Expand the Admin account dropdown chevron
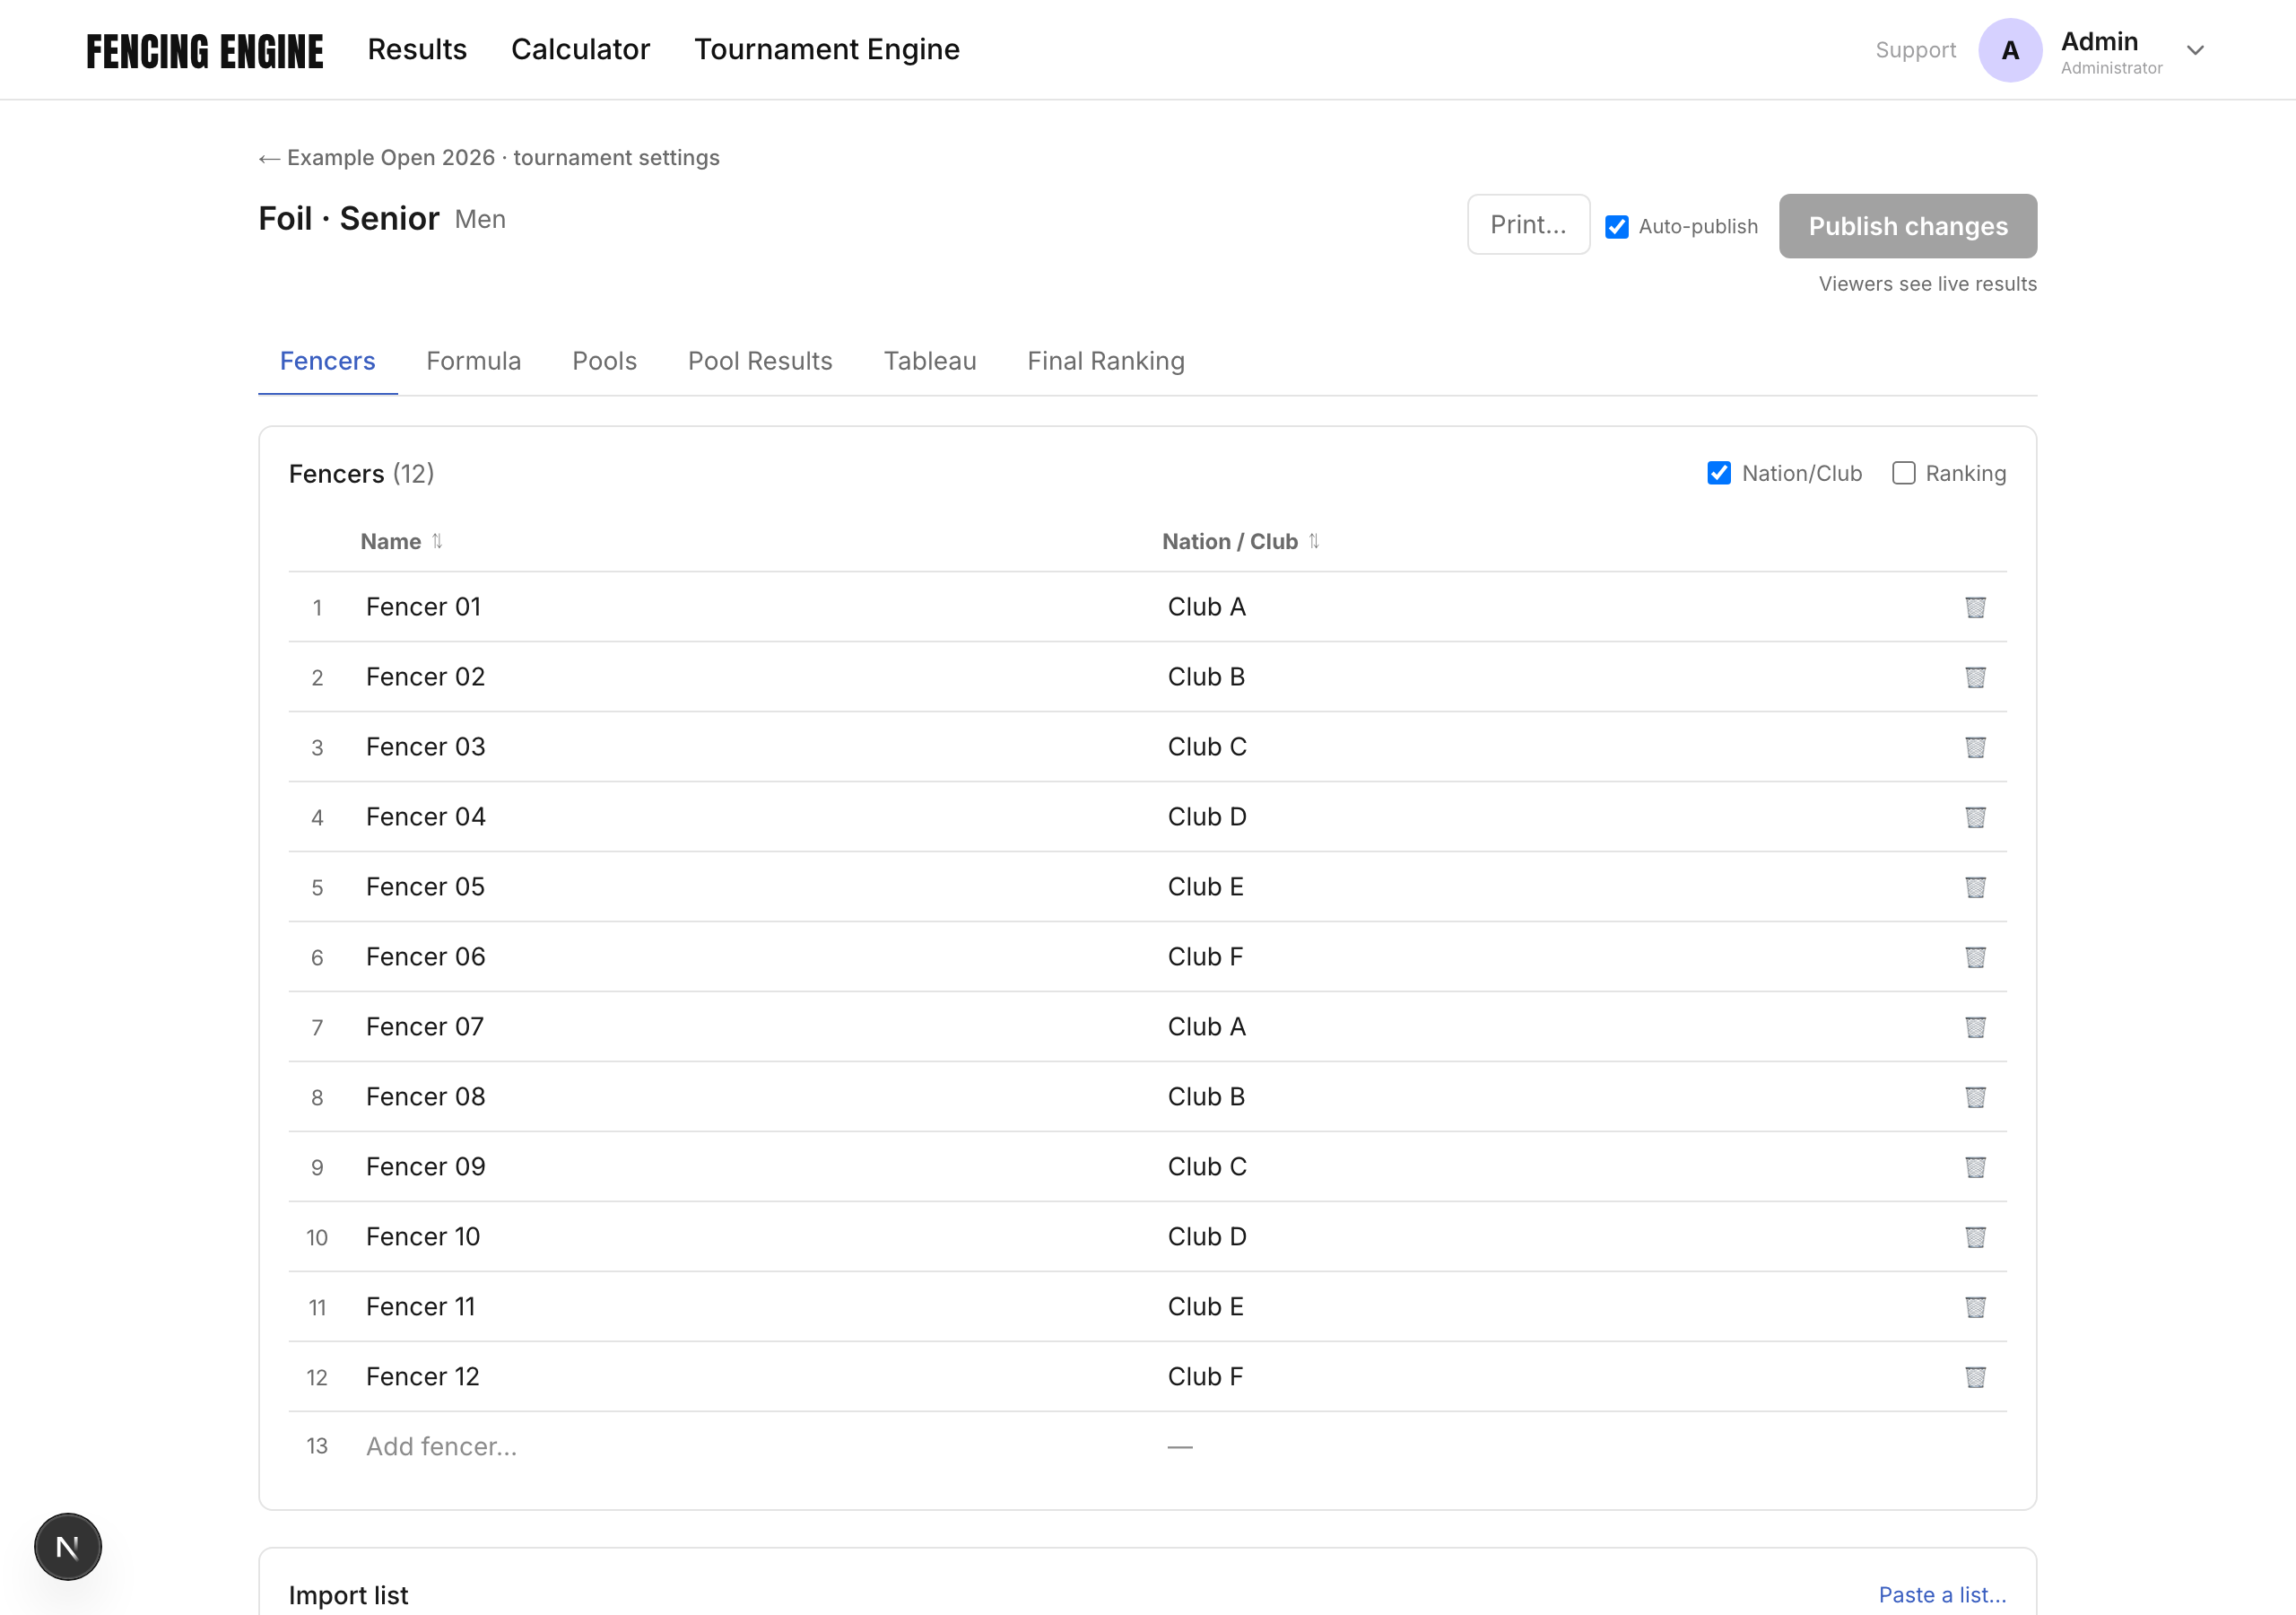 (x=2195, y=50)
